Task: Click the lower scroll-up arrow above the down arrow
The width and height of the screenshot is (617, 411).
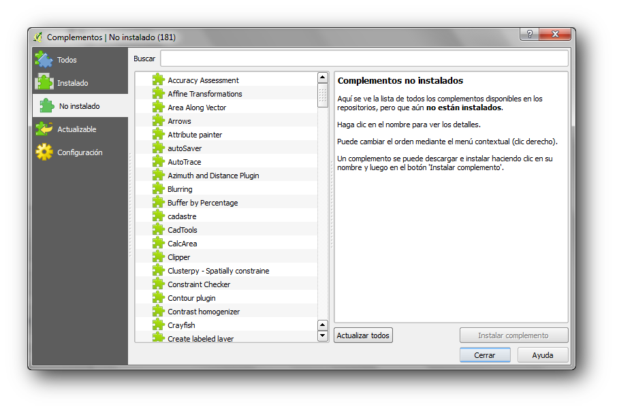Action: pos(323,325)
